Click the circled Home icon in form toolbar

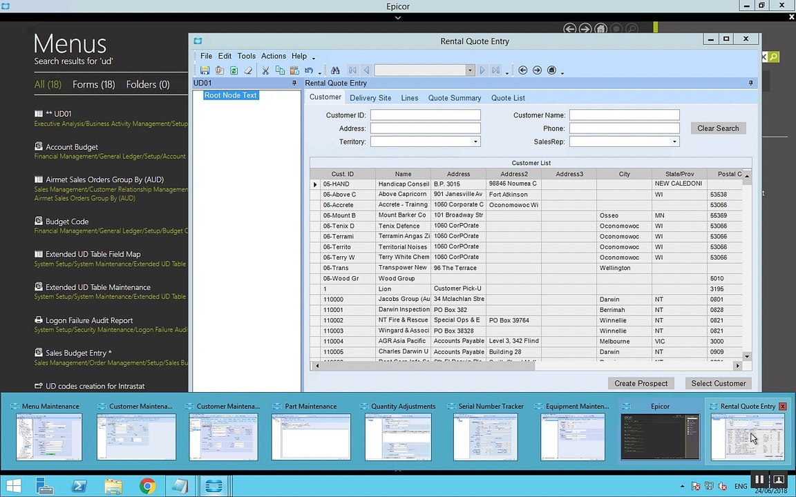[x=552, y=70]
